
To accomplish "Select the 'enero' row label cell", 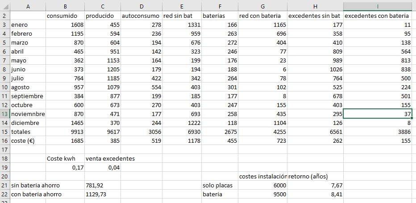I will click(x=28, y=25).
